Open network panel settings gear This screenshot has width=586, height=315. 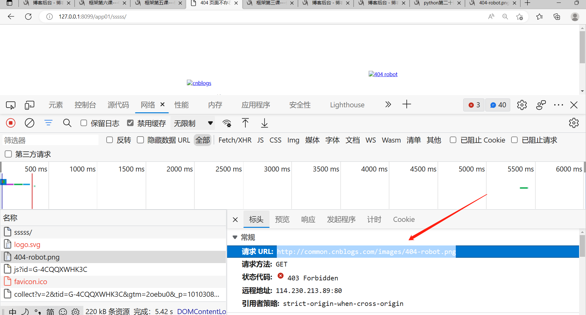pyautogui.click(x=574, y=123)
